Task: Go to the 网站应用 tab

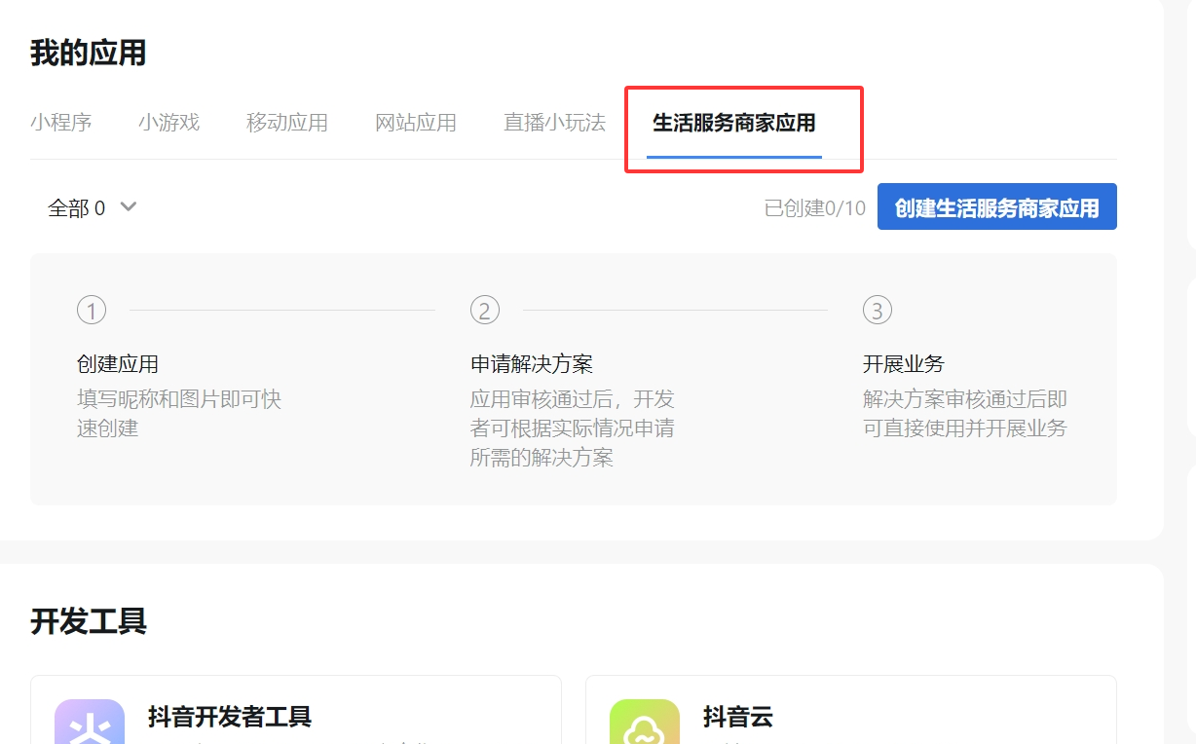Action: [416, 123]
